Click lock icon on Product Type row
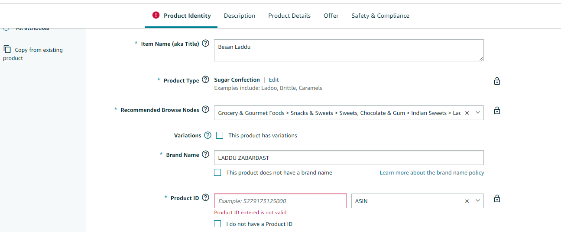This screenshot has width=561, height=232. pyautogui.click(x=497, y=81)
